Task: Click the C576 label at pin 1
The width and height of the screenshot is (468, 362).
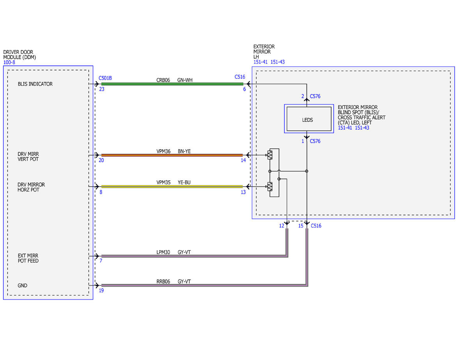Action: 315,141
